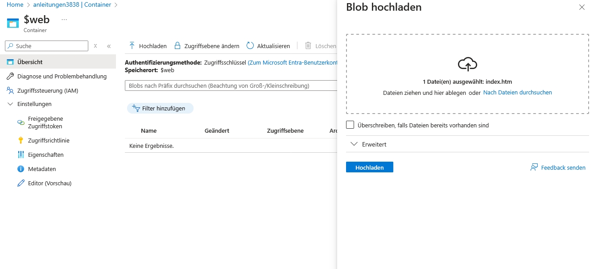
Task: Select Diagnose und Problembehandlung
Action: [x=62, y=76]
